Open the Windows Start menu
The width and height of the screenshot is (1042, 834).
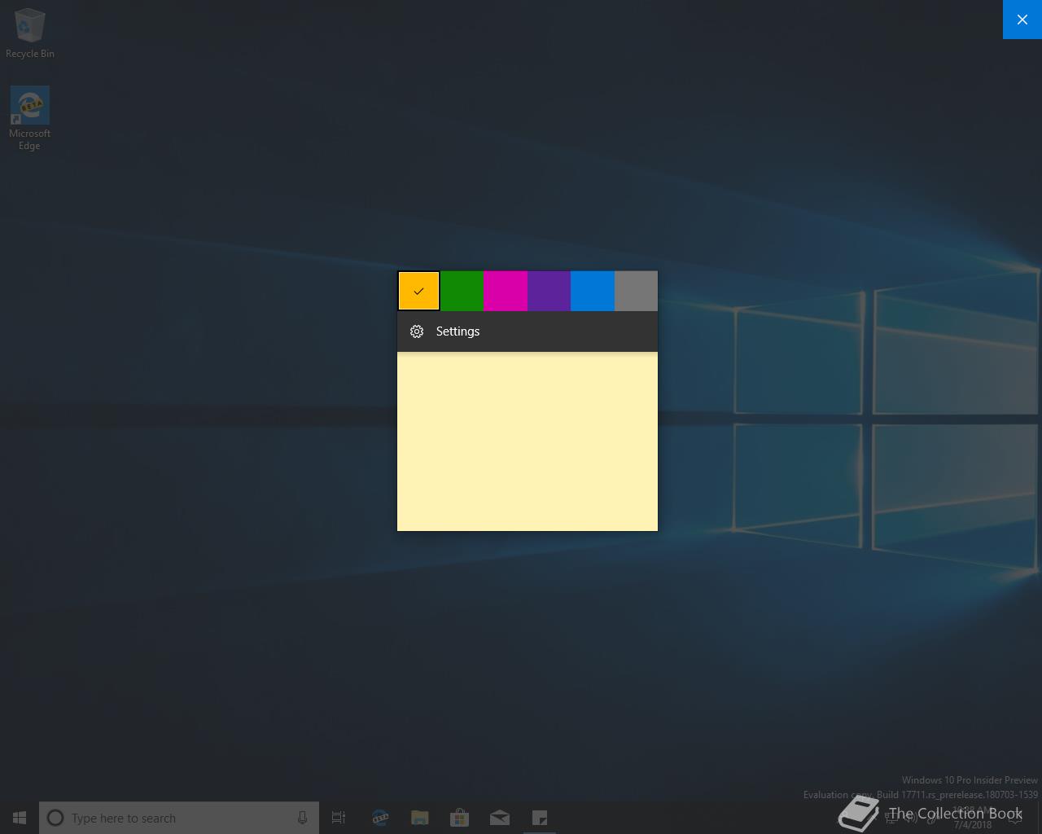(x=20, y=818)
